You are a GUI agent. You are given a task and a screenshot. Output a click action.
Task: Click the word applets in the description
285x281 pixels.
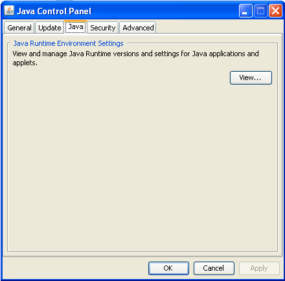(24, 63)
